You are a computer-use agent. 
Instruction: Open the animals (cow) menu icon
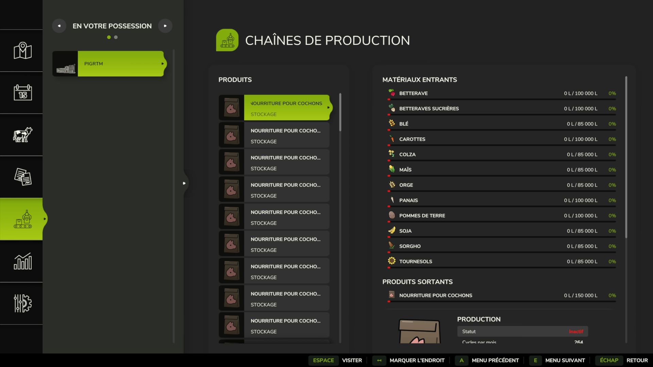pyautogui.click(x=22, y=135)
